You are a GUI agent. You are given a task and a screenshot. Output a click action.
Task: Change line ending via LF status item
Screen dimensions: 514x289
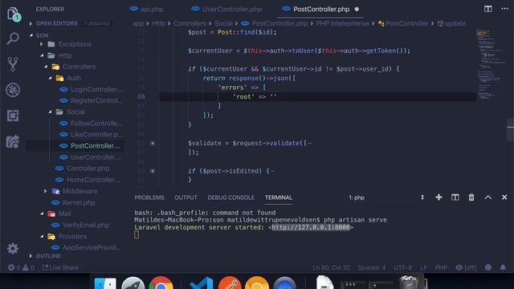pyautogui.click(x=423, y=267)
